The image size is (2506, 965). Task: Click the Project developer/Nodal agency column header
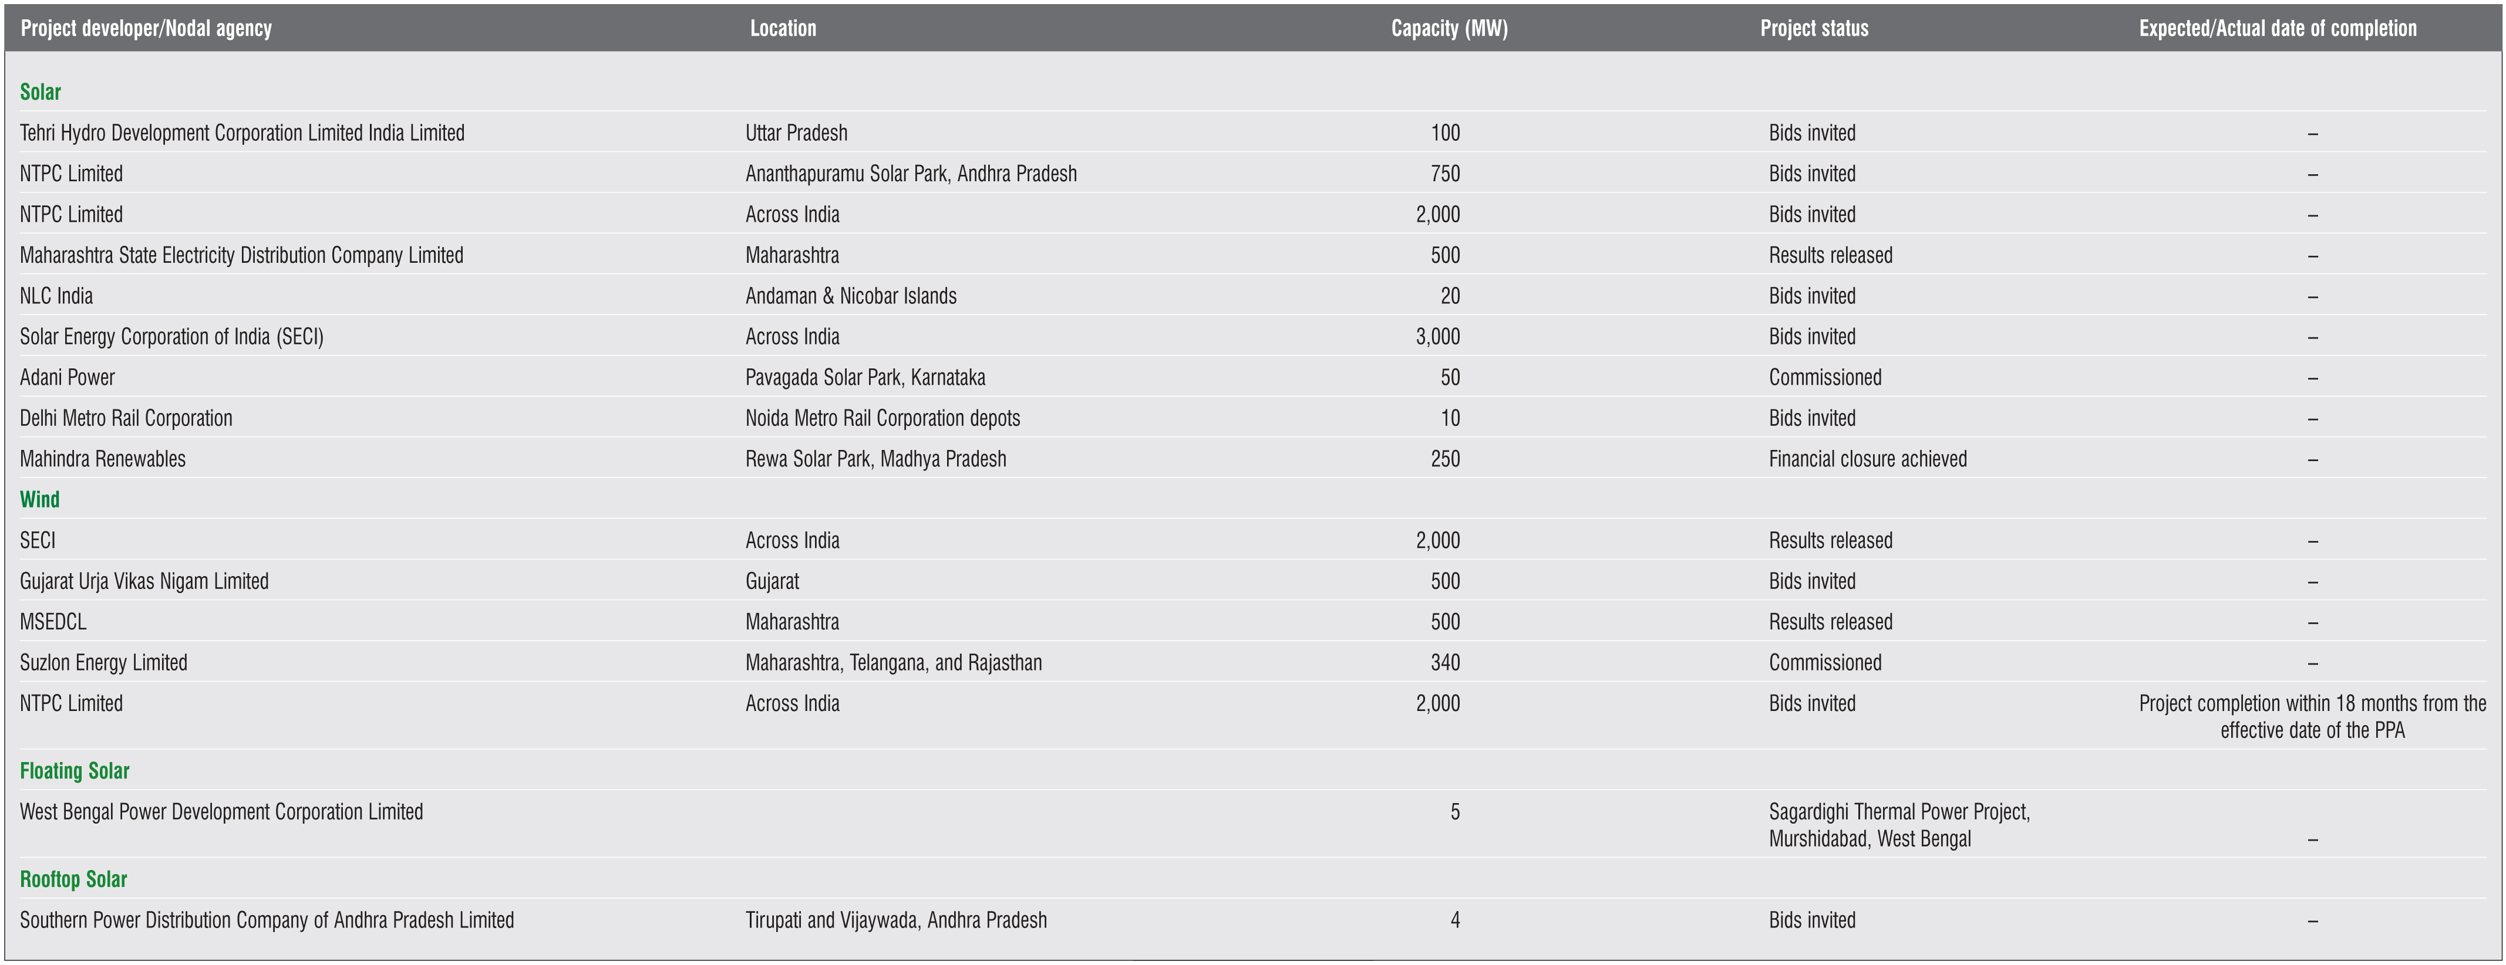[146, 28]
